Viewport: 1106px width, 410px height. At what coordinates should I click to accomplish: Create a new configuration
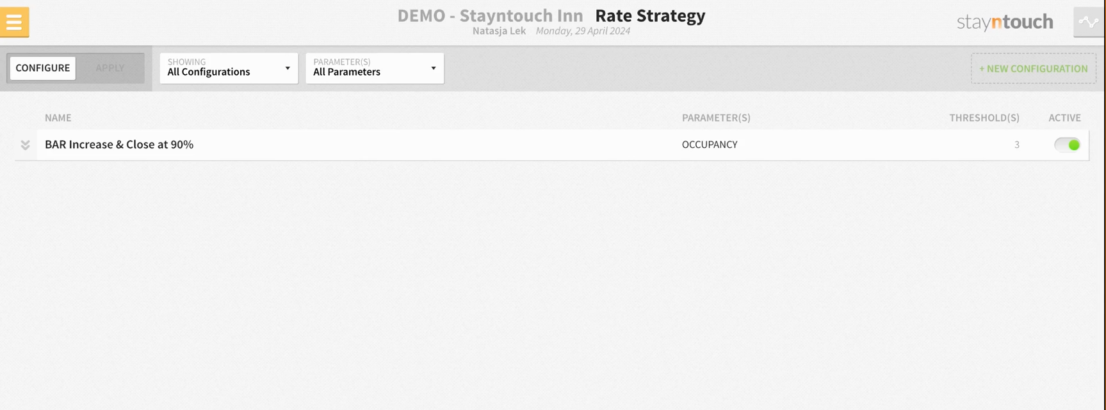click(x=1034, y=68)
